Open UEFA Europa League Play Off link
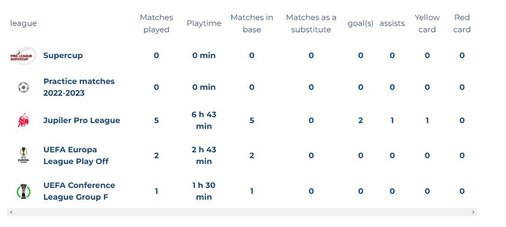 [x=76, y=156]
